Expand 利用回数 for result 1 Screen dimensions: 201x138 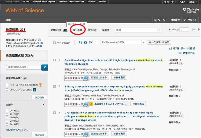[x=175, y=70]
